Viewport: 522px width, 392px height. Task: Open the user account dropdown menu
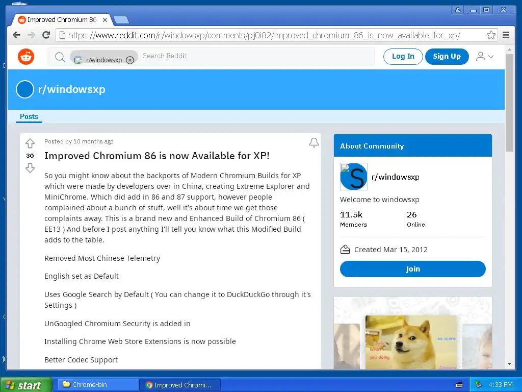(484, 57)
